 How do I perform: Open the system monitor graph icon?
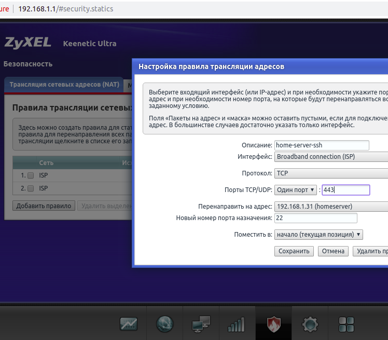129,324
